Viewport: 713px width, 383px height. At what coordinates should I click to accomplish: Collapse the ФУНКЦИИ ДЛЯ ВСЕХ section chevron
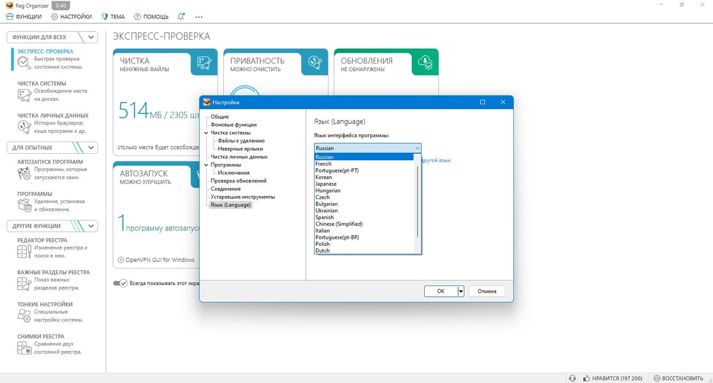(x=91, y=37)
